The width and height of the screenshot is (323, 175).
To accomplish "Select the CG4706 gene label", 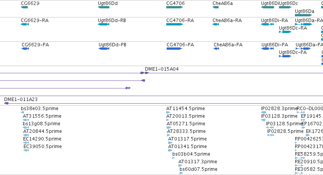I will (x=175, y=3).
